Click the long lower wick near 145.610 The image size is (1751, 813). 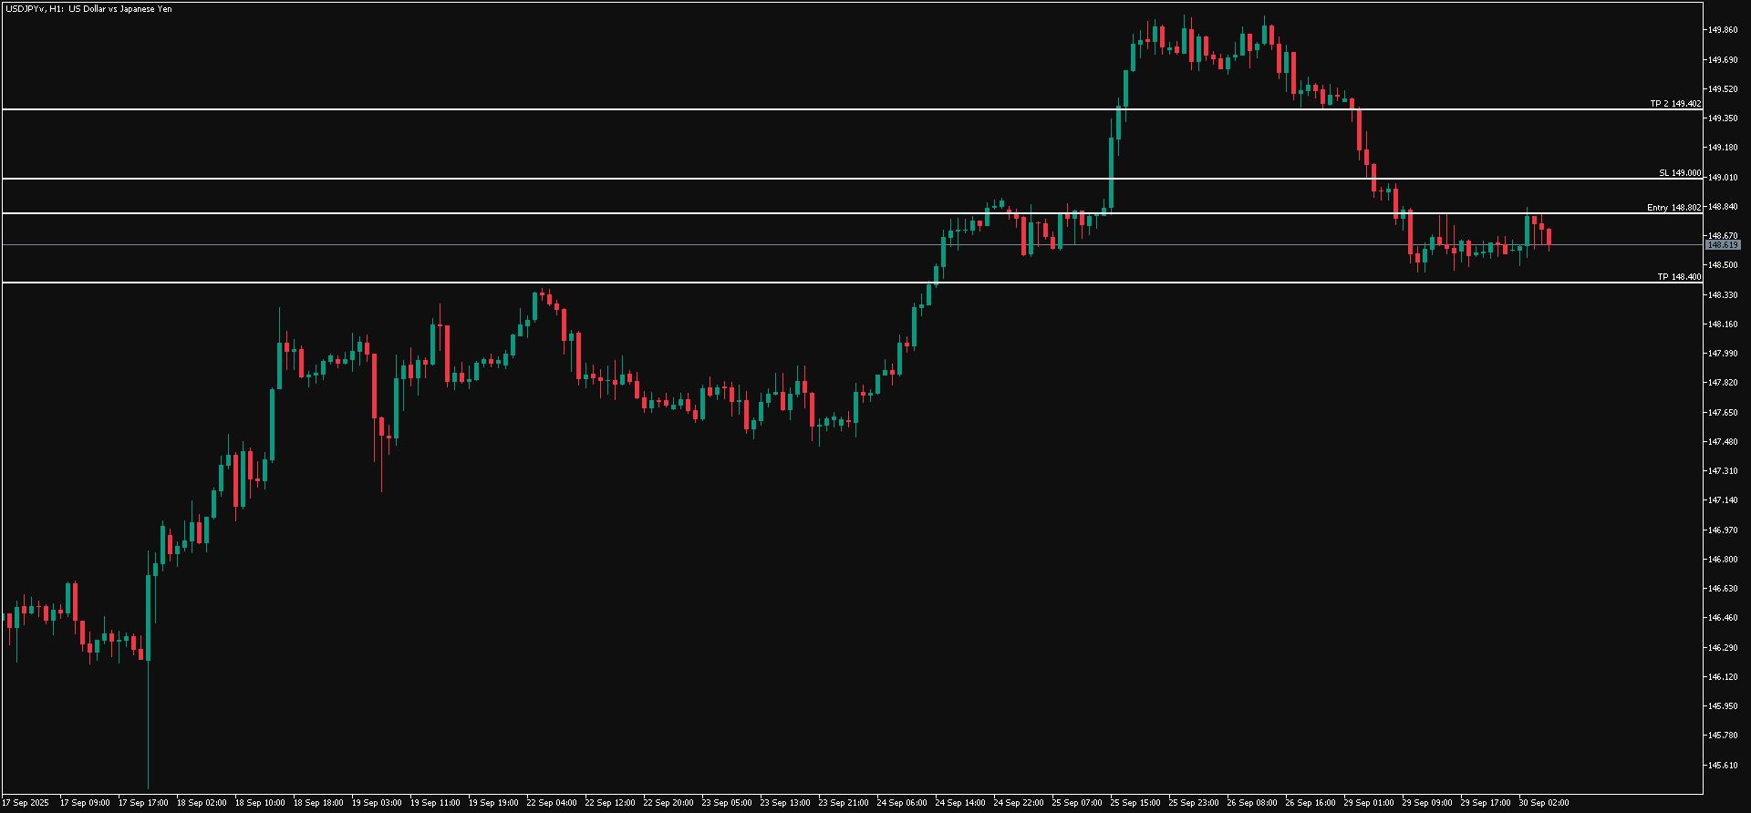tap(148, 729)
